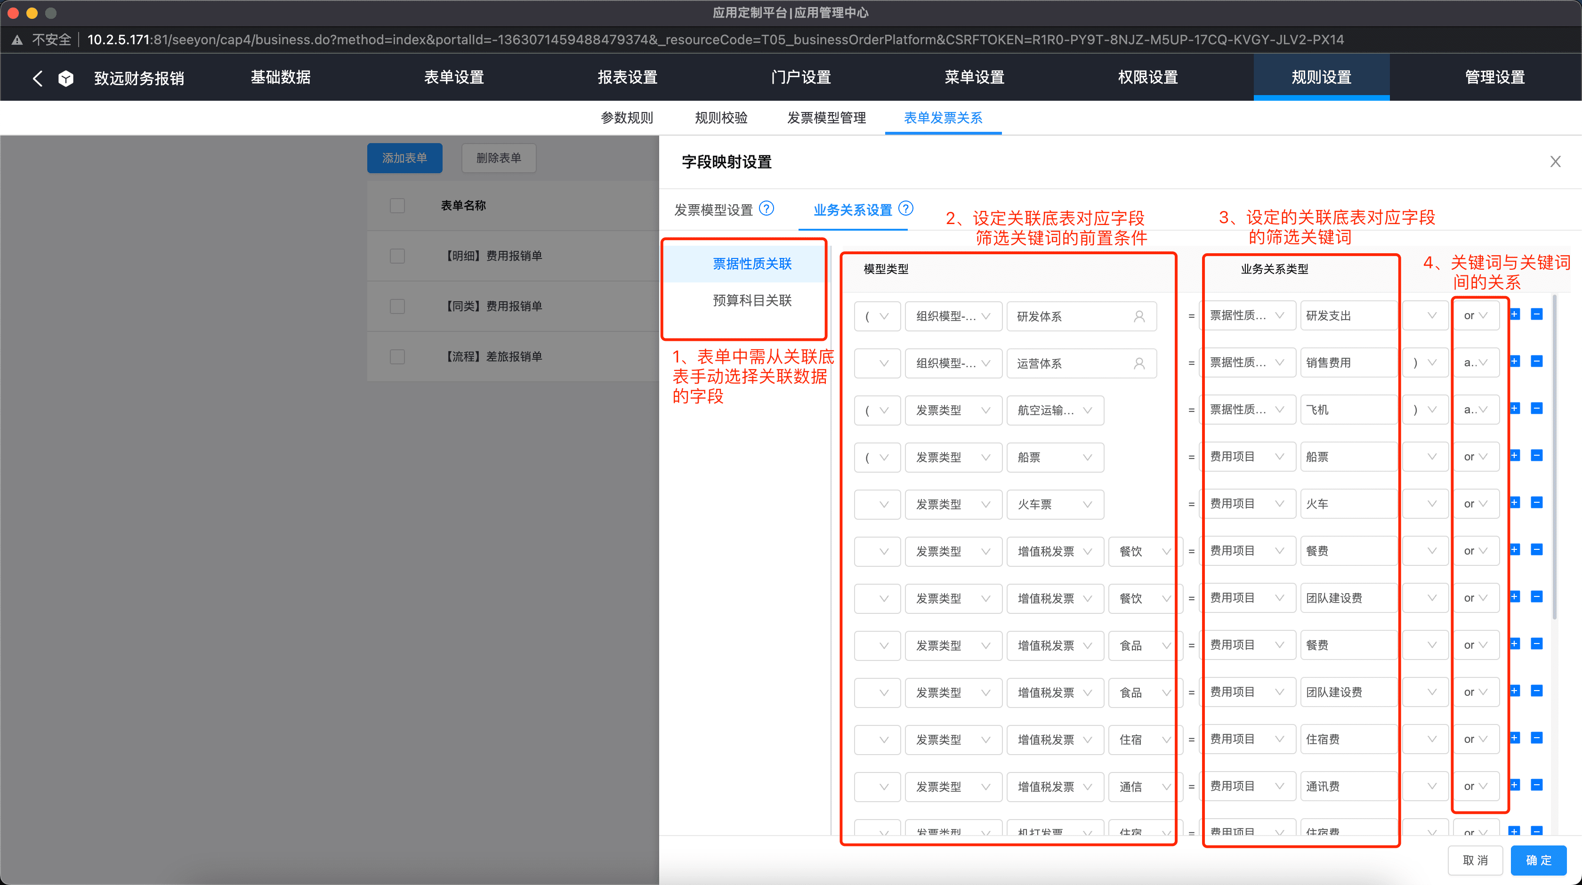Check the 【明细】费用报销单 row checkbox
The width and height of the screenshot is (1582, 885).
tap(397, 256)
